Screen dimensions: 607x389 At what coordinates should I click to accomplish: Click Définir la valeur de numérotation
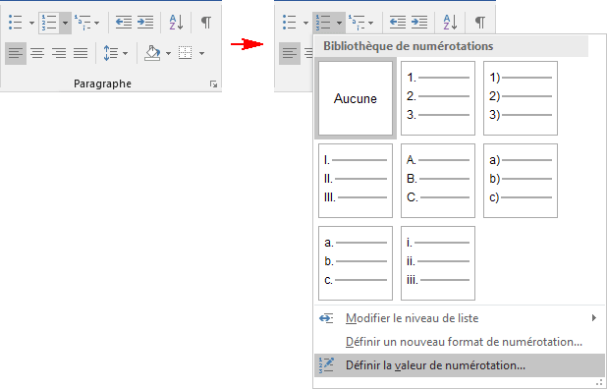[459, 365]
